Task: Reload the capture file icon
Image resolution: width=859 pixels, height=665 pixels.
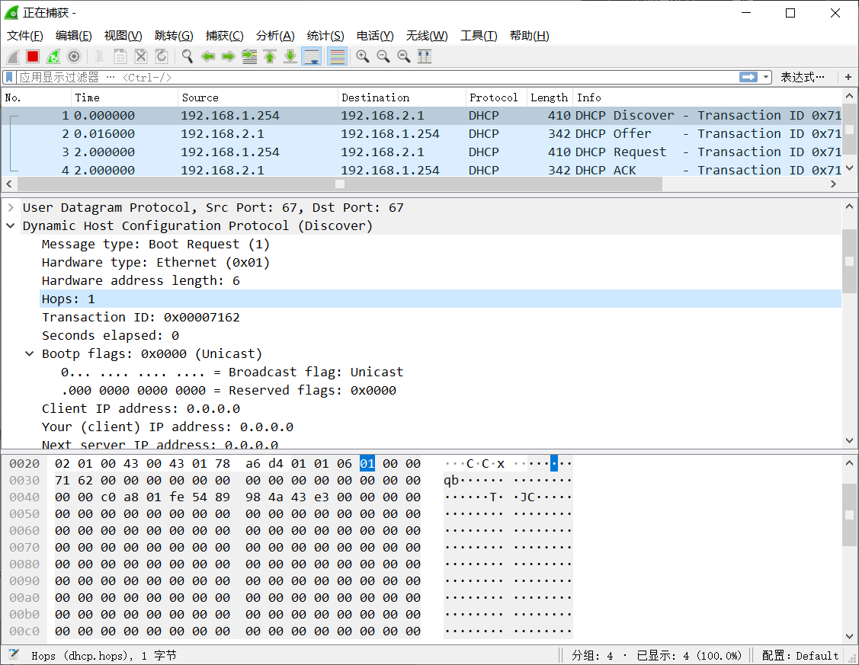Action: click(x=162, y=56)
